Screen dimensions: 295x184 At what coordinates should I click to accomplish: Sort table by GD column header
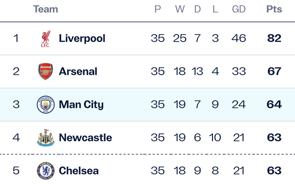point(239,9)
